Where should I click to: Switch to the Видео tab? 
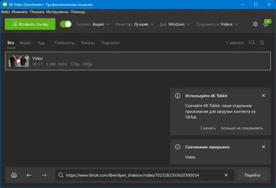(x=25, y=43)
